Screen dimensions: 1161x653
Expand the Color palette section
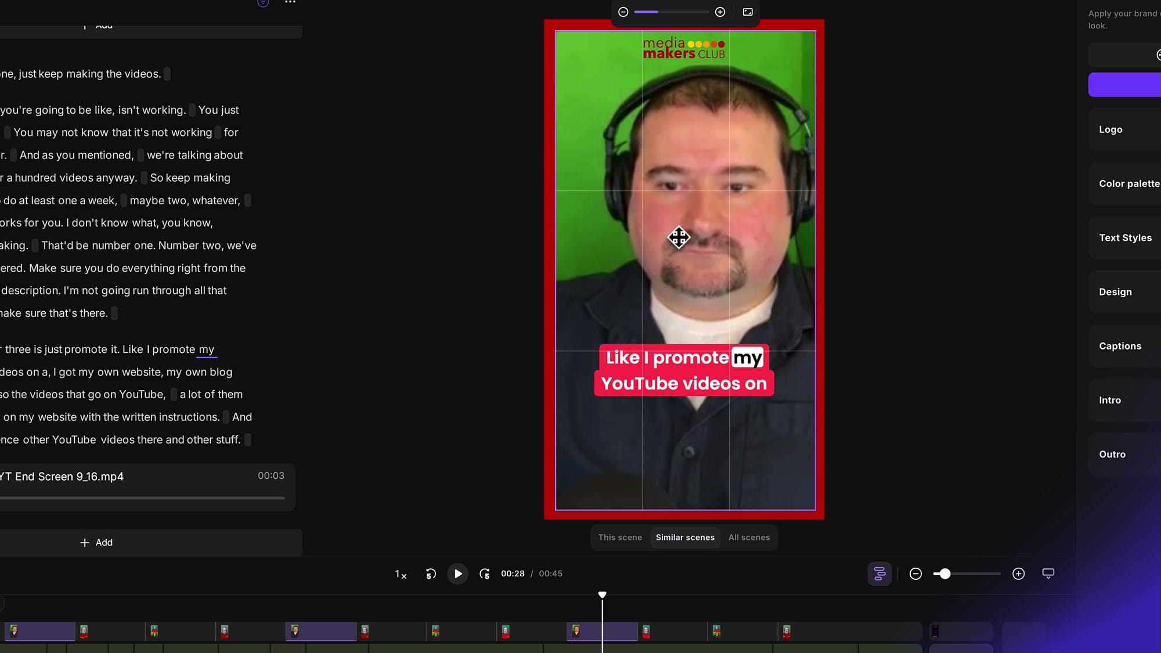coord(1128,183)
